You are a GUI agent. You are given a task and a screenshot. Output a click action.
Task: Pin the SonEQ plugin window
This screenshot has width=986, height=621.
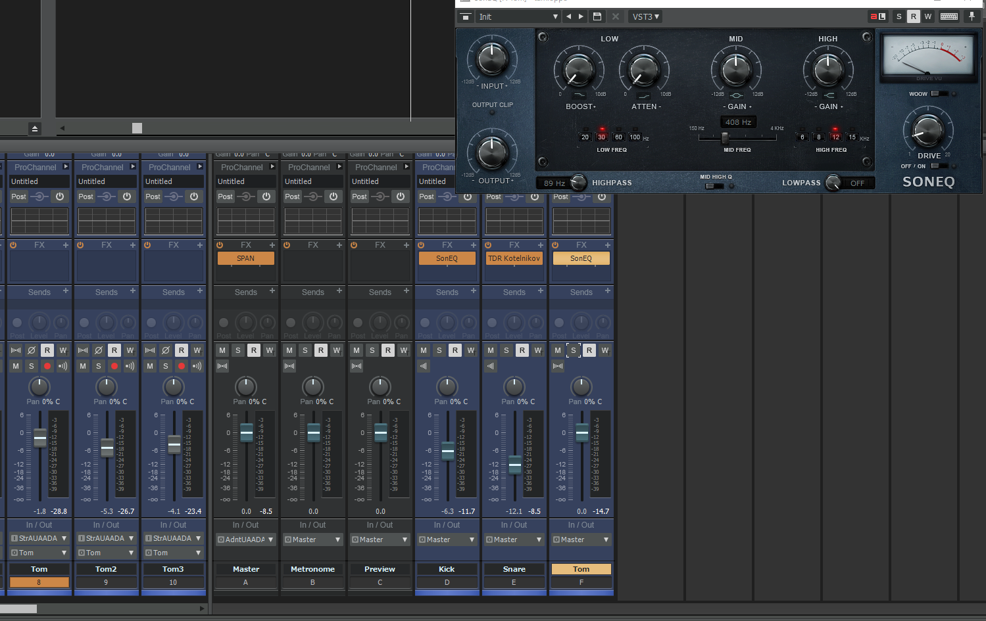pos(972,16)
